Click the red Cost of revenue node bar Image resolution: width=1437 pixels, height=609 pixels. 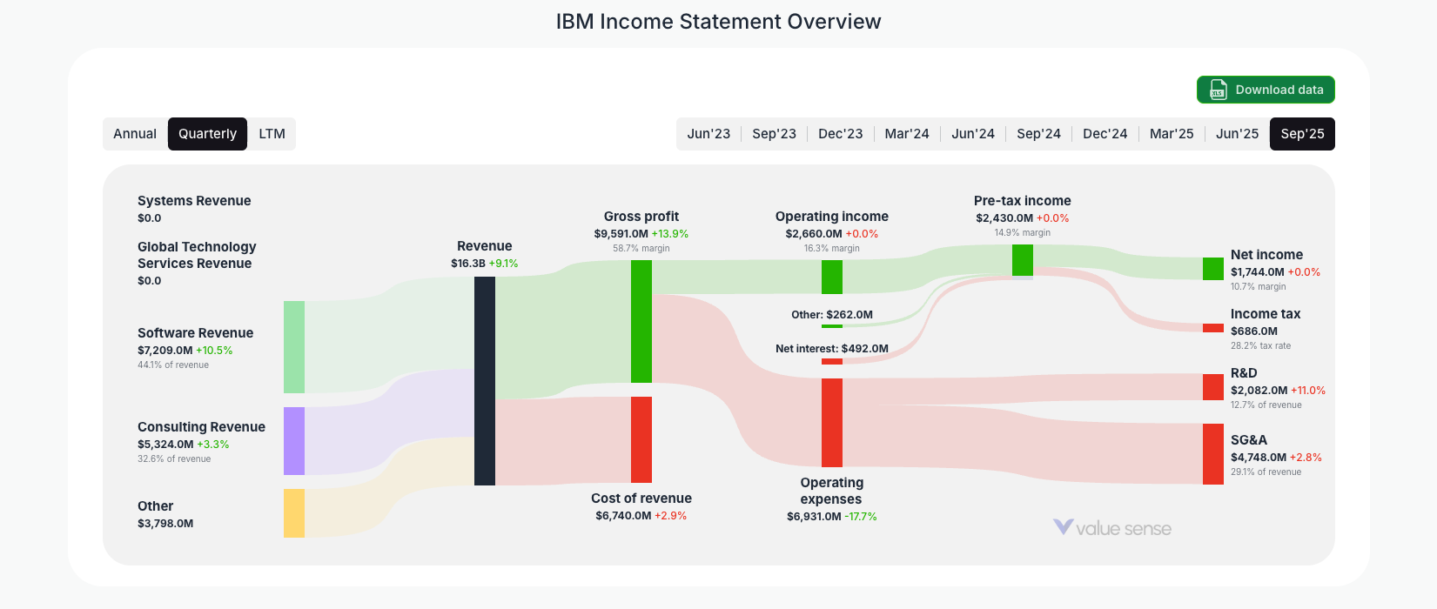pos(642,439)
